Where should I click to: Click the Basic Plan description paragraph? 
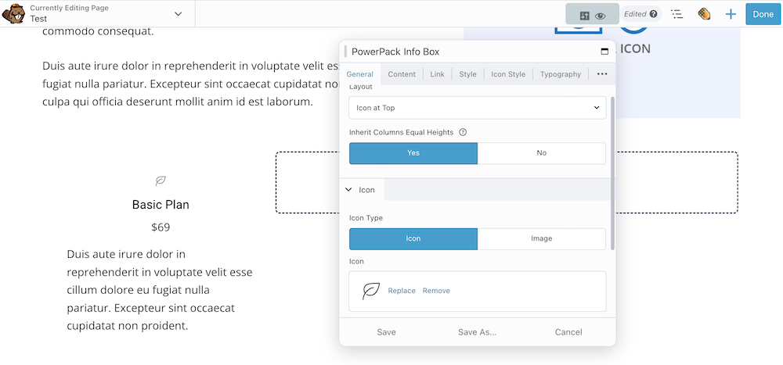pyautogui.click(x=160, y=290)
